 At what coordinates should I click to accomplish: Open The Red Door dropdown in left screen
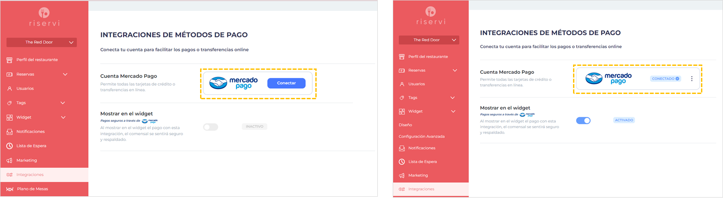(42, 42)
